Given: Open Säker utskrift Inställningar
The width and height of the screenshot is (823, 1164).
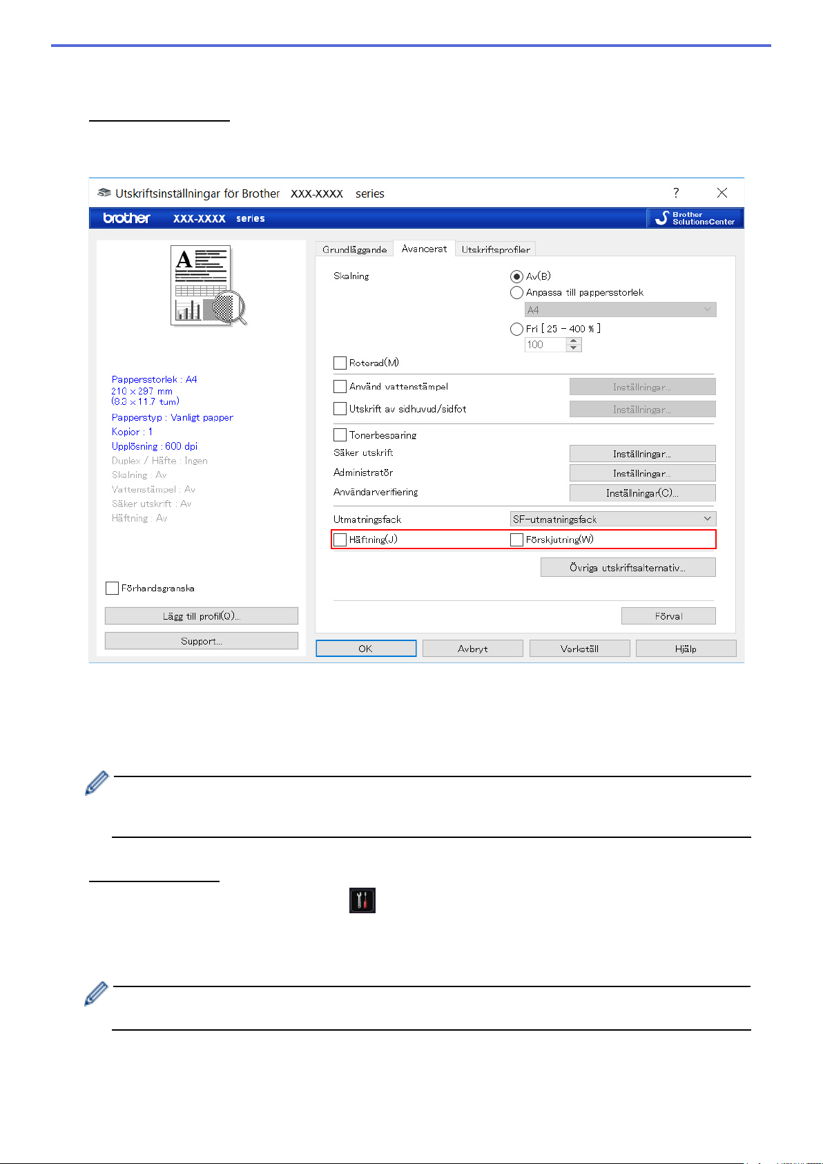Looking at the screenshot, I should [x=642, y=454].
